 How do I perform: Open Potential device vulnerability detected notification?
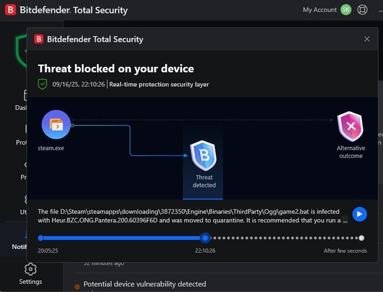(x=145, y=284)
